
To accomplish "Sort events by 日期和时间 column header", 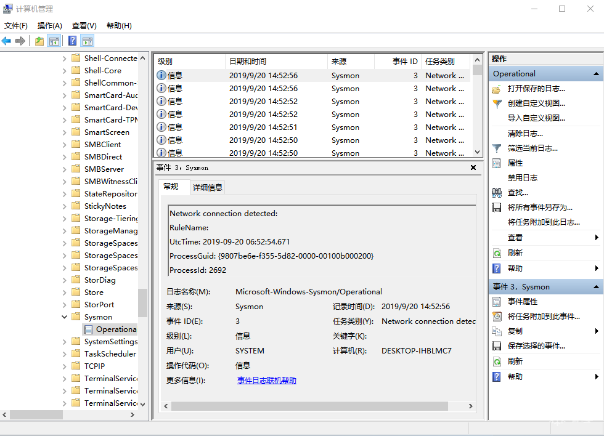I will [276, 62].
